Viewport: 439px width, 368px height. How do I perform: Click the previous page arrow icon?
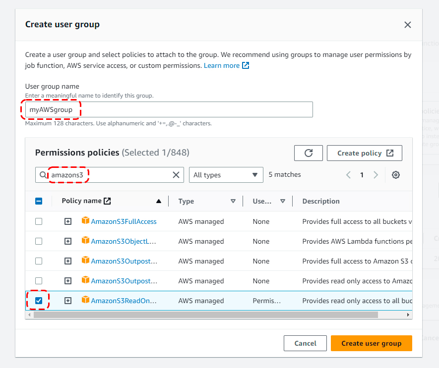tap(348, 175)
